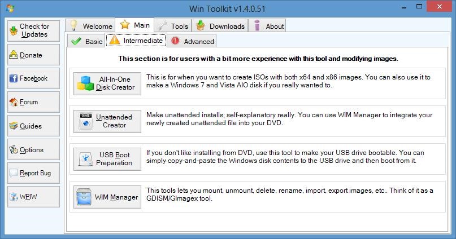Open the Tools tab
The image size is (456, 239).
(x=173, y=26)
